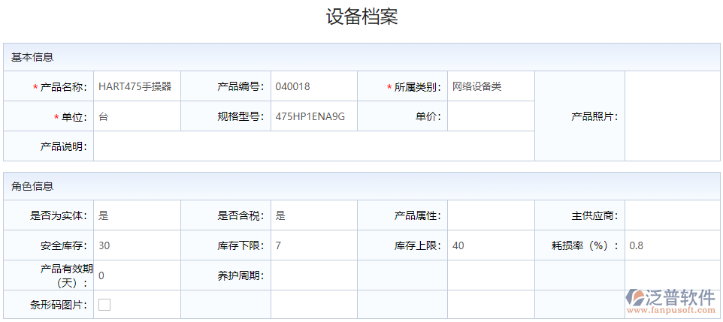This screenshot has height=322, width=723.
Task: Collapse the 角色信息 section header
Action: [x=361, y=186]
